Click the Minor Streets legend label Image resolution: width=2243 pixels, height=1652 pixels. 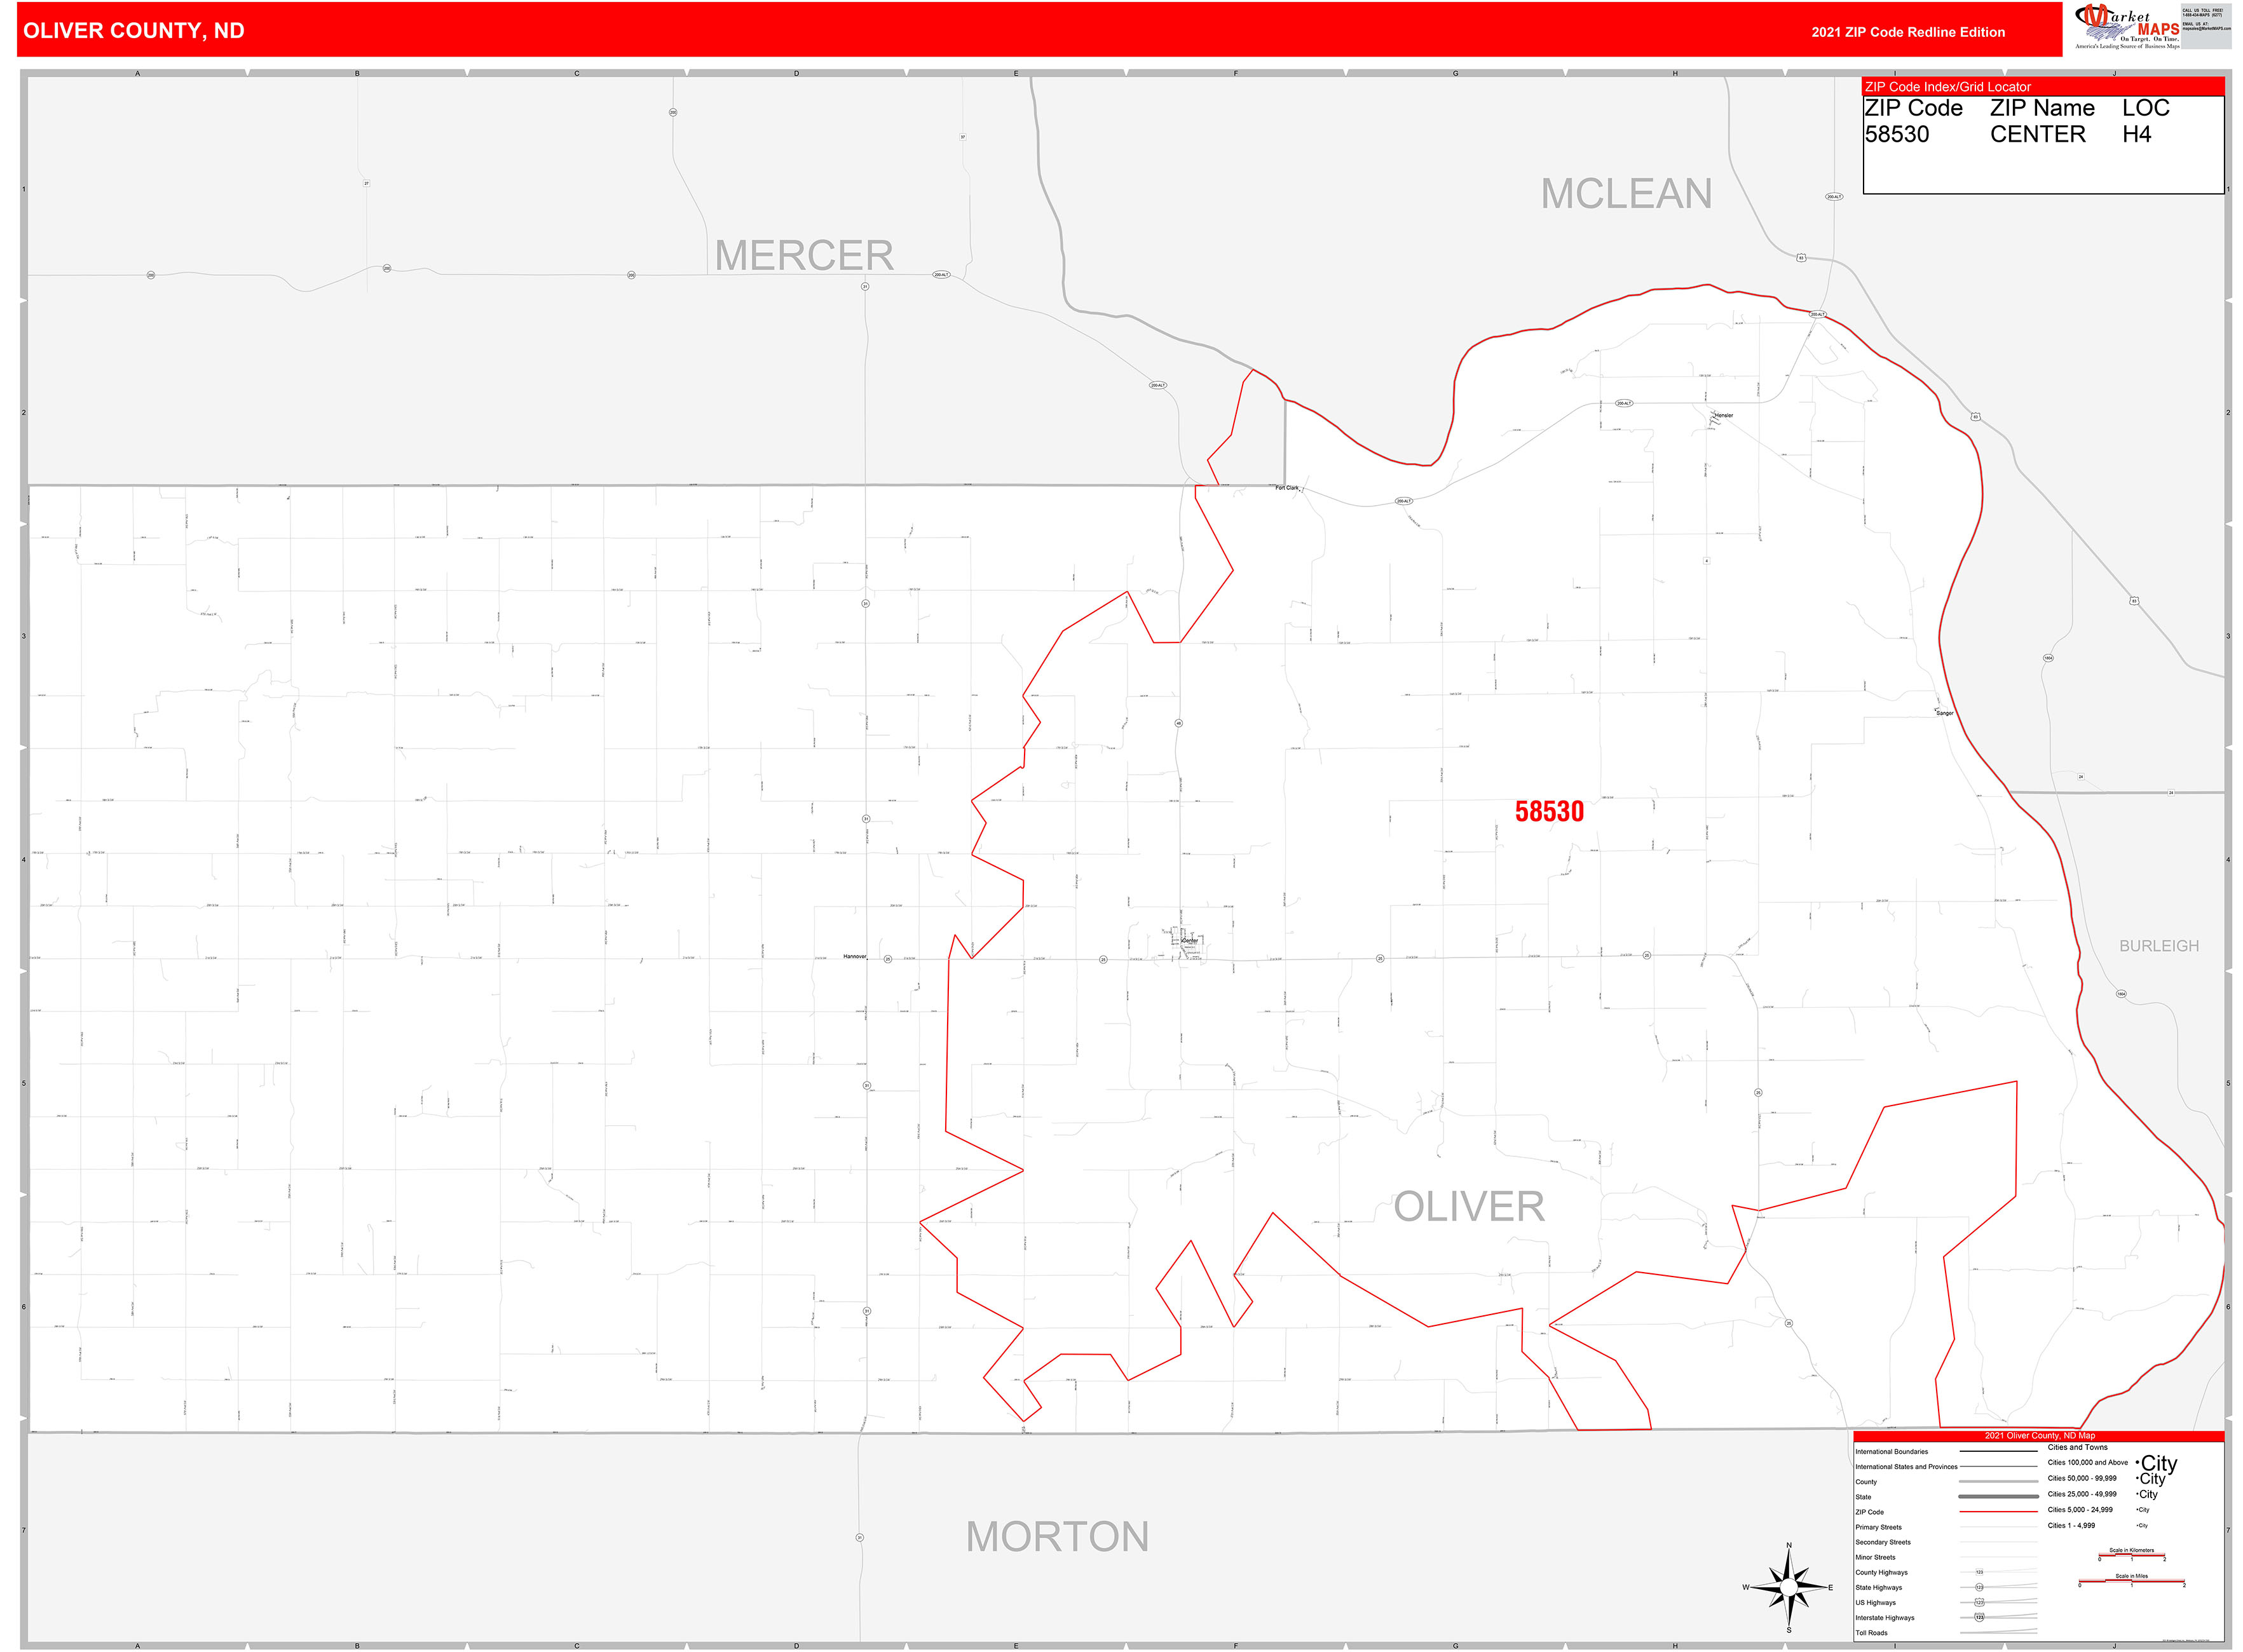(1875, 1557)
